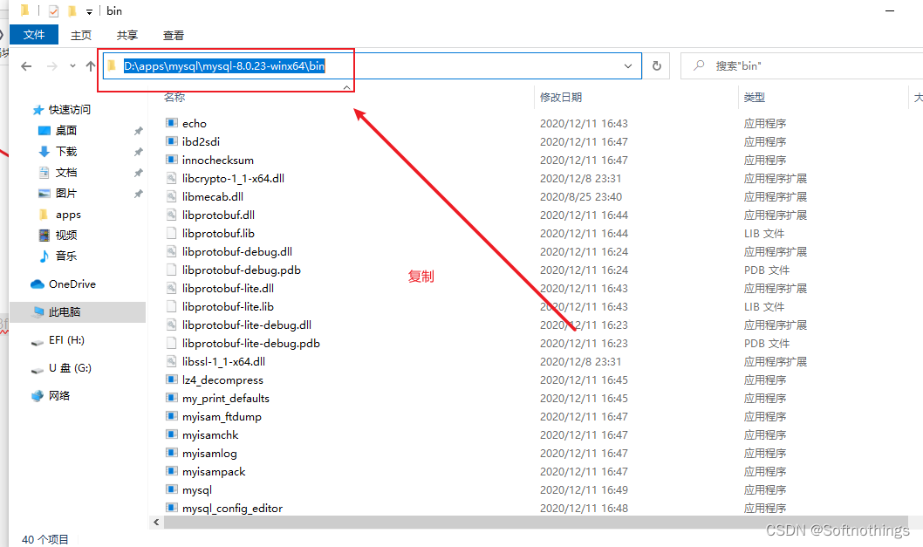Screen dimensions: 923x547
Task: Select the echo application icon
Action: 171,123
